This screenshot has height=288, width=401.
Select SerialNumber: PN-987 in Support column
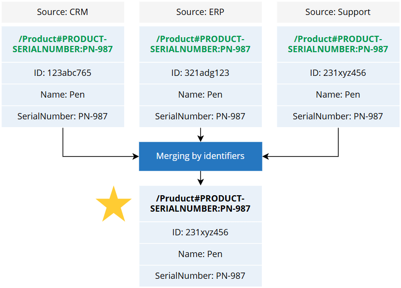tap(338, 116)
